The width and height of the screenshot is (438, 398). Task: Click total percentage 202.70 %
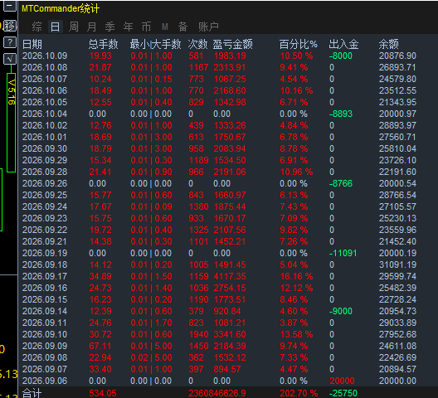299,393
